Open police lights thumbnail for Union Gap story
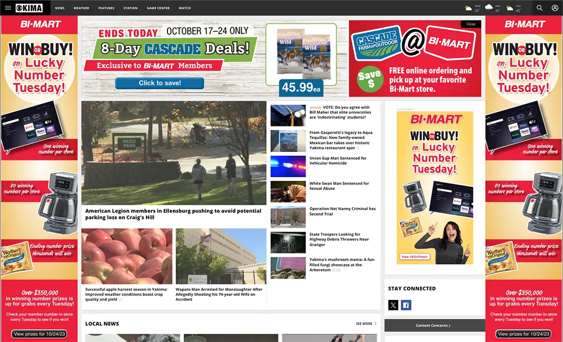Viewport: 563px width, 342px height. [x=288, y=166]
